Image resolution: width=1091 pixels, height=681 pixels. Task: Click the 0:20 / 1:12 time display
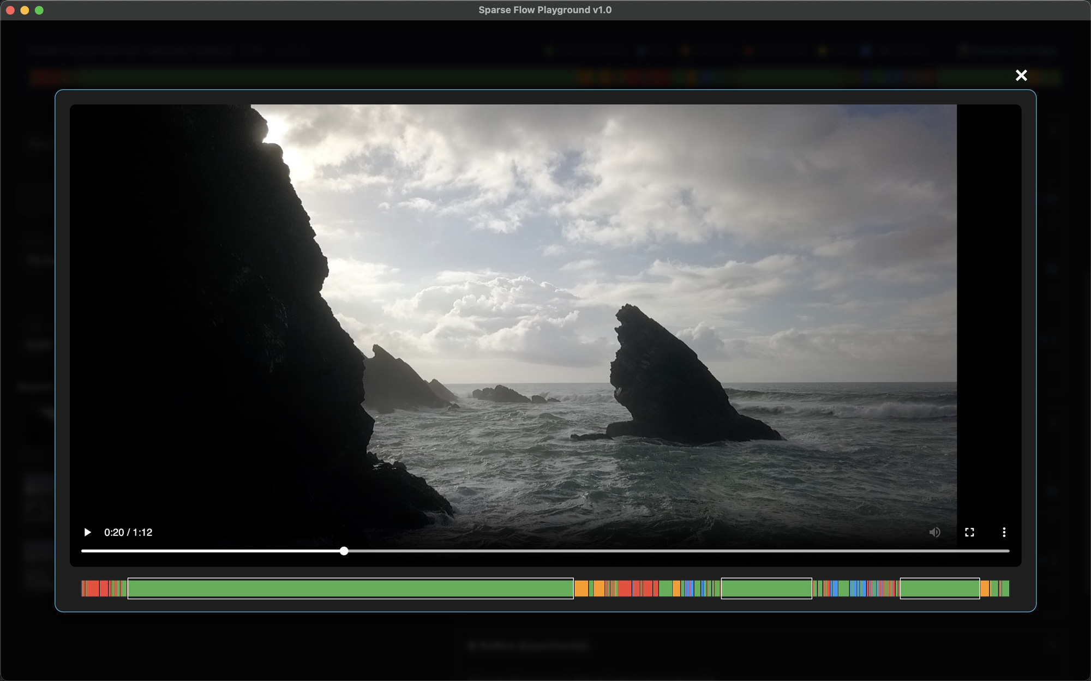128,532
